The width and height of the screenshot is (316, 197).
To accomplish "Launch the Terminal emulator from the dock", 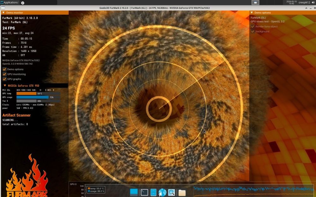I will tap(144, 192).
